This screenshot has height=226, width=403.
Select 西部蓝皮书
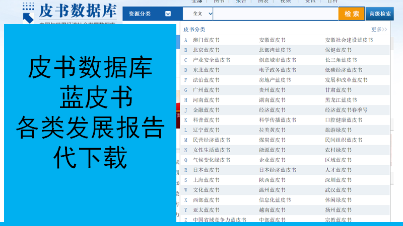click(206, 200)
